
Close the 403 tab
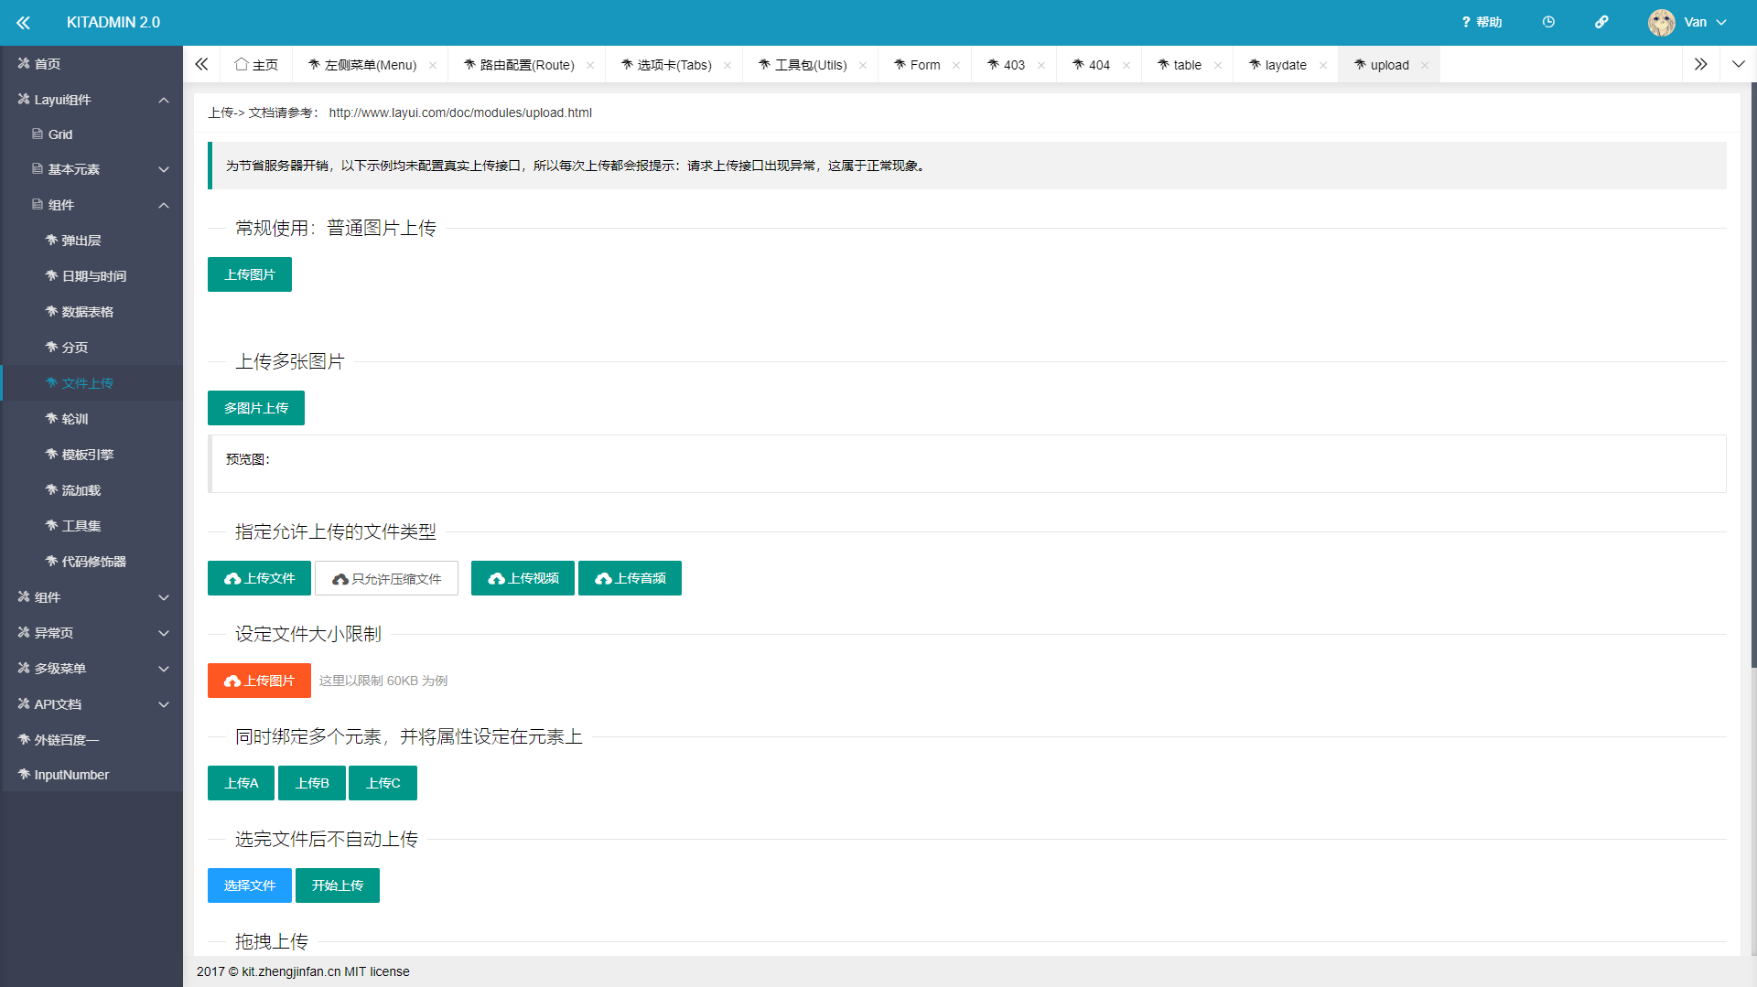(x=1041, y=65)
